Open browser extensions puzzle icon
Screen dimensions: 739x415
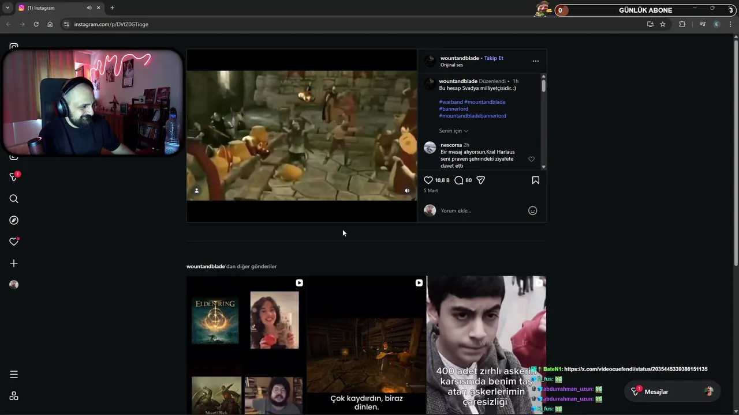pyautogui.click(x=682, y=24)
